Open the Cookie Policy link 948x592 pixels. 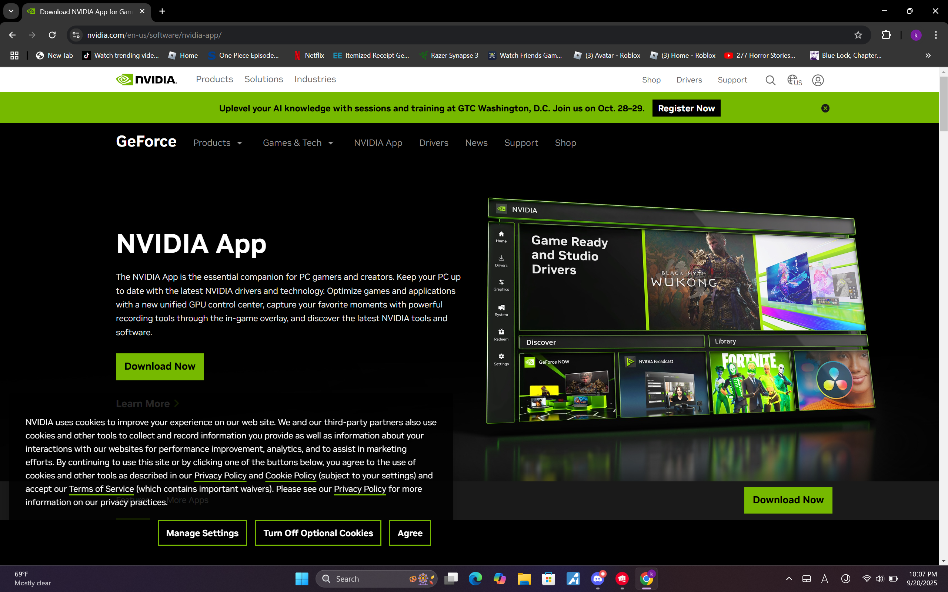pyautogui.click(x=290, y=475)
